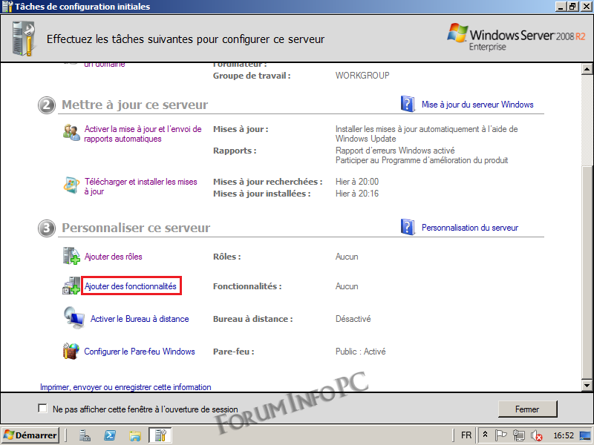Click help icon beside Personnalisation du serveur
Viewport: 594px width, 445px height.
(x=408, y=227)
